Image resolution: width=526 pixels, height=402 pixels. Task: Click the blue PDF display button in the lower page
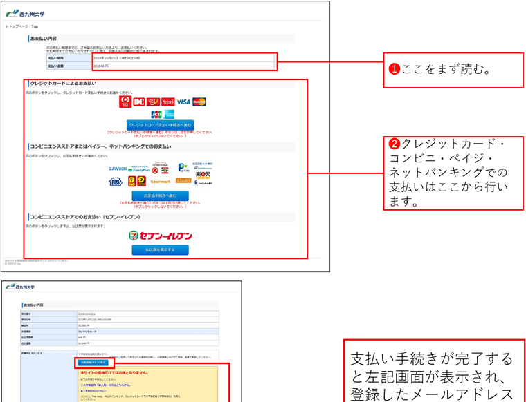coord(93,363)
